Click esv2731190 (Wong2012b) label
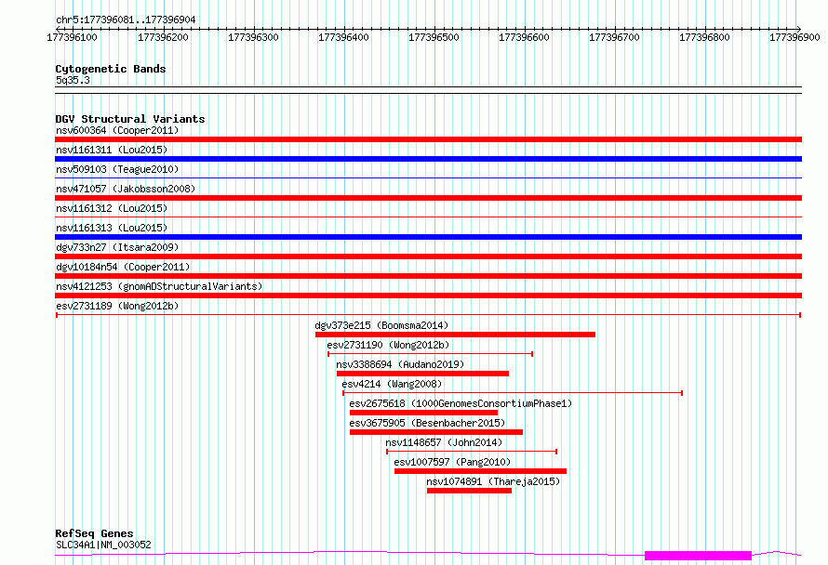The image size is (828, 565). [x=388, y=345]
